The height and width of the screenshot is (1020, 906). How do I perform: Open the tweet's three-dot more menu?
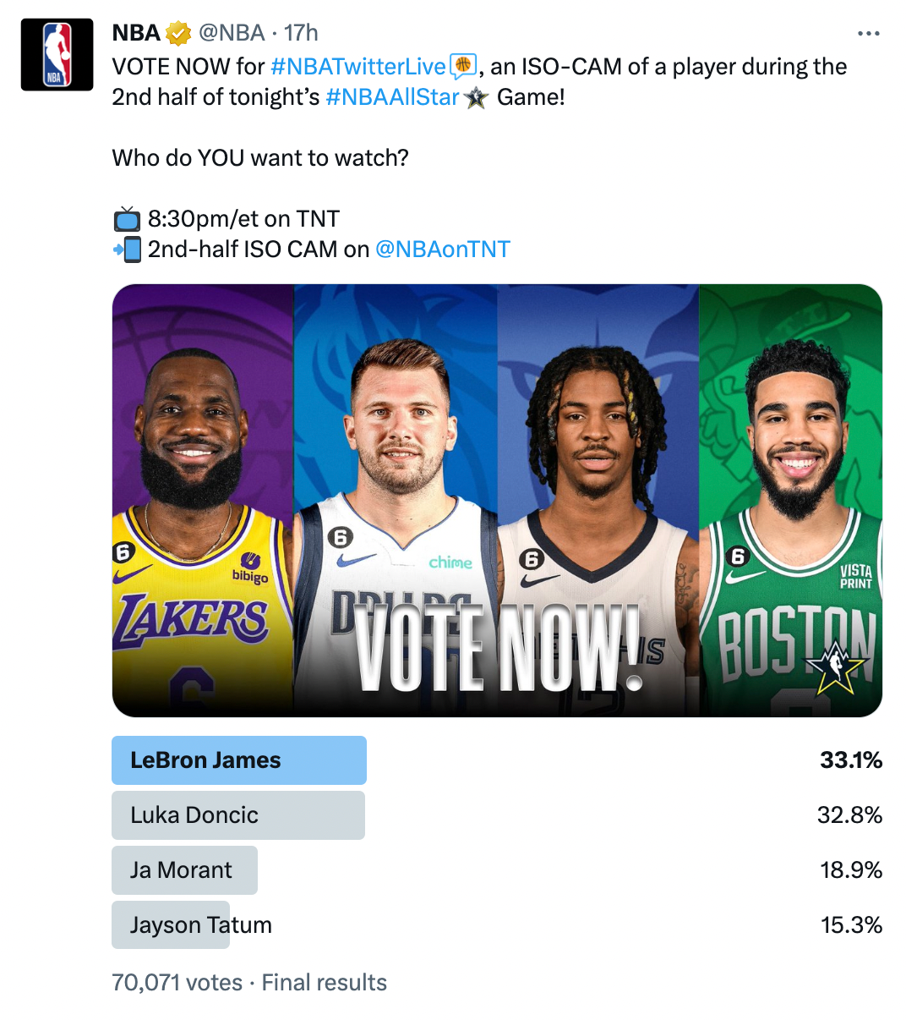point(868,34)
